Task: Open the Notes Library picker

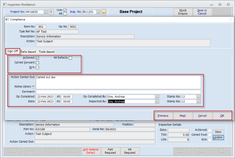Action: [x=33, y=87]
